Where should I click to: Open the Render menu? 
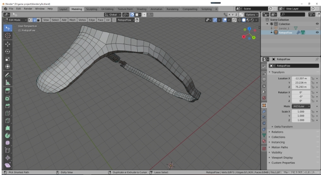28,8
